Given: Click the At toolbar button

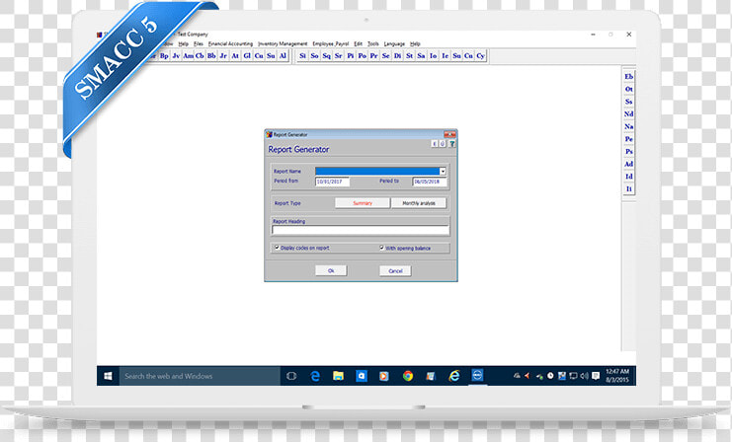Looking at the screenshot, I should click(235, 56).
